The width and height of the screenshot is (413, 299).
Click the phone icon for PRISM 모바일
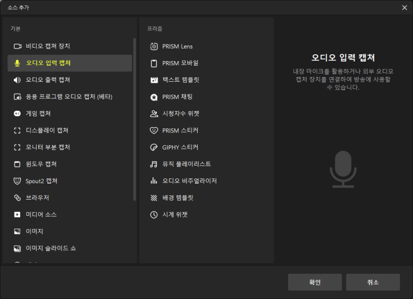154,63
